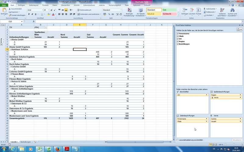Viewport: 244px width, 152px height.
Task: Open Sortieren und Filtern
Action: pos(222,12)
